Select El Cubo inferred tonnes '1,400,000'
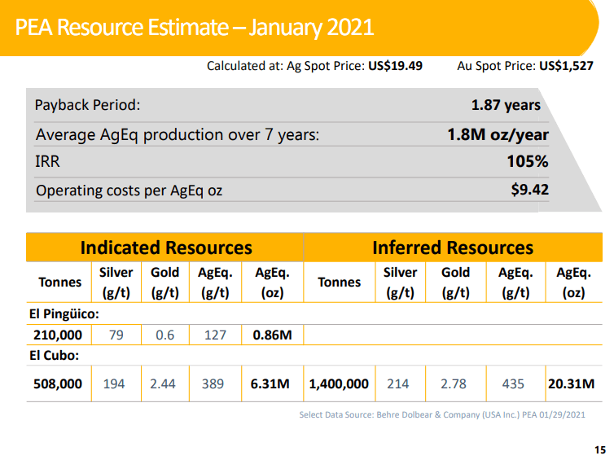This screenshot has width=614, height=460. pos(339,383)
